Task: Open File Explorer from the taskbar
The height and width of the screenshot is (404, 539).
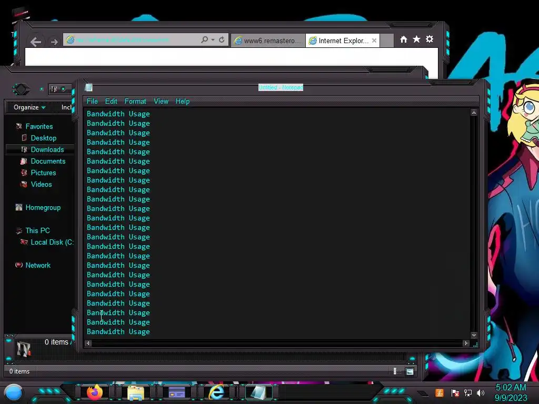Action: [136, 393]
